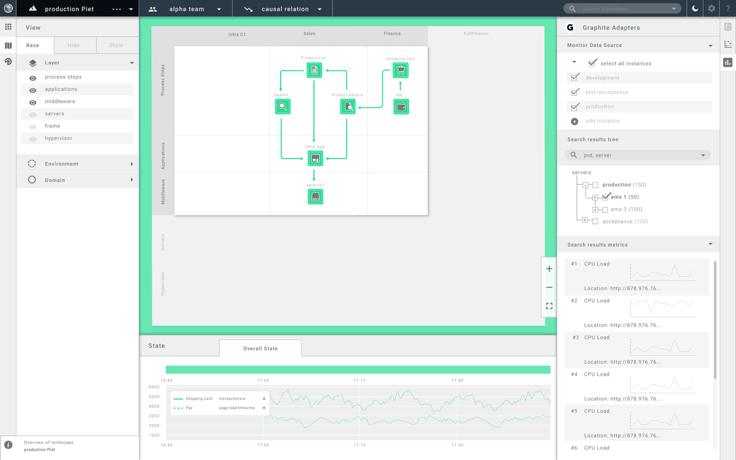The image size is (736, 460).
Task: Toggle visibility of middleware layer
Action: coord(33,102)
